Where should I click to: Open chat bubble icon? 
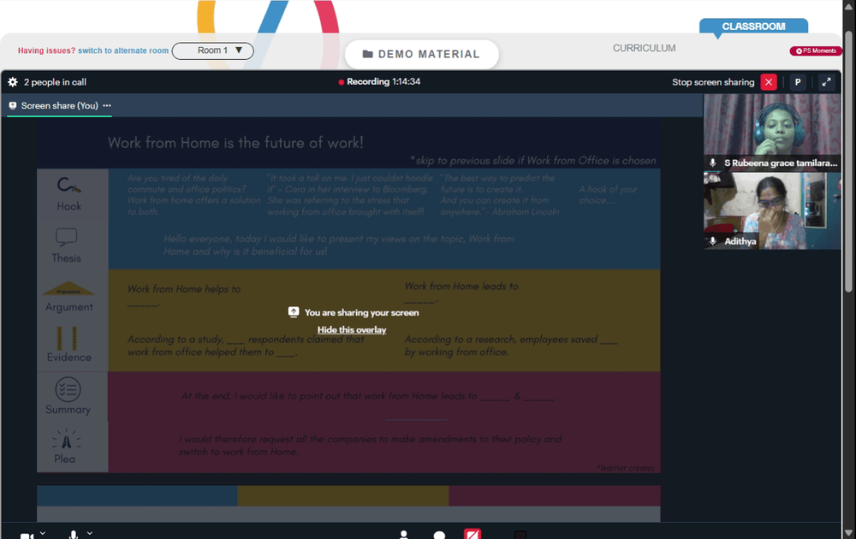439,536
